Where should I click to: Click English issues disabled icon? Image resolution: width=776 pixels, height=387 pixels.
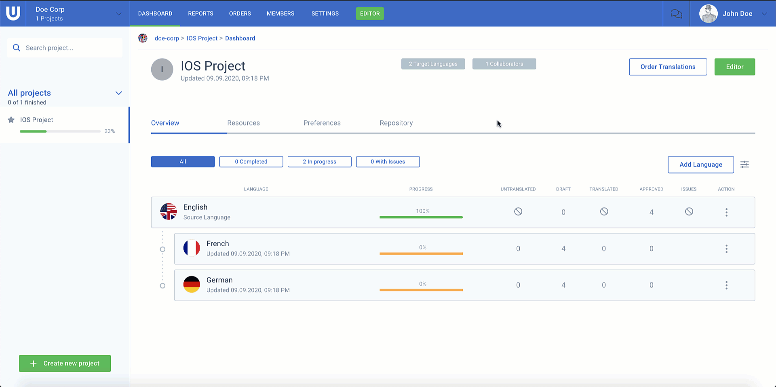pos(689,211)
